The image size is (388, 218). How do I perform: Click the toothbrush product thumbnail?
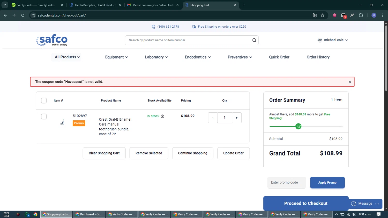(62, 122)
